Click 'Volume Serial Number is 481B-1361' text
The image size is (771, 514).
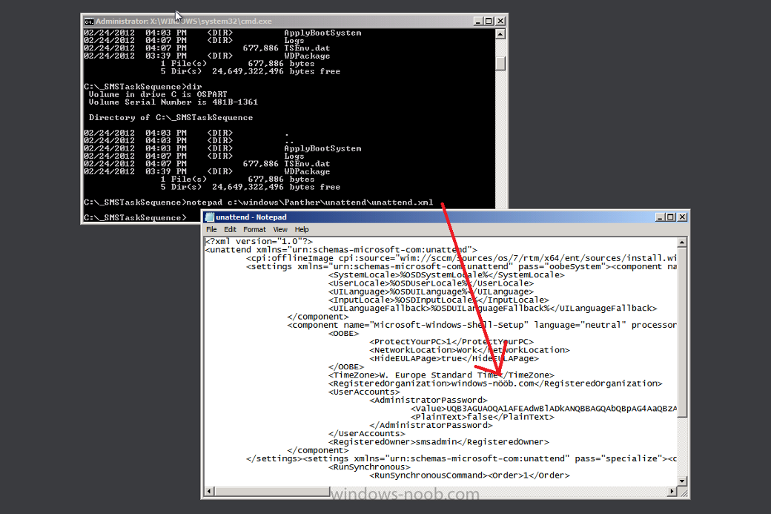coord(173,102)
